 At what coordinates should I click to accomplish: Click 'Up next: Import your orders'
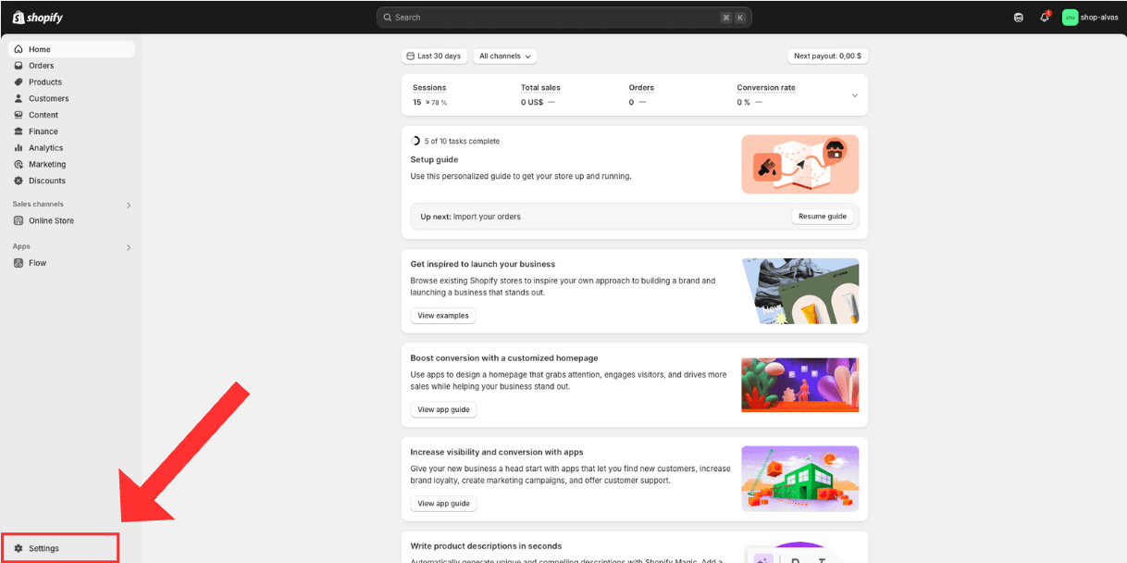pyautogui.click(x=471, y=217)
